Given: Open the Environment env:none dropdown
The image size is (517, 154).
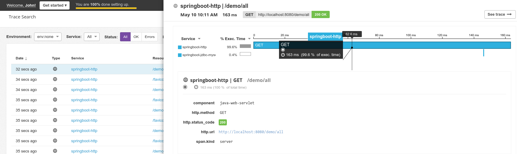Looking at the screenshot, I should point(48,37).
